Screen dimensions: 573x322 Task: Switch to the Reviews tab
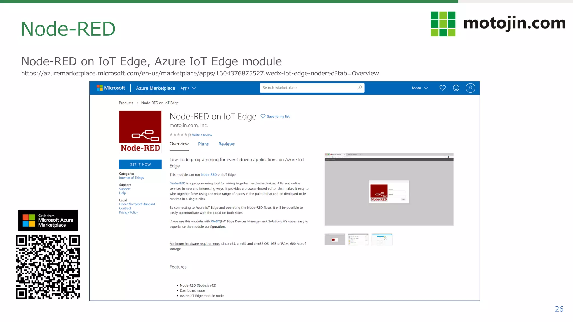click(227, 144)
